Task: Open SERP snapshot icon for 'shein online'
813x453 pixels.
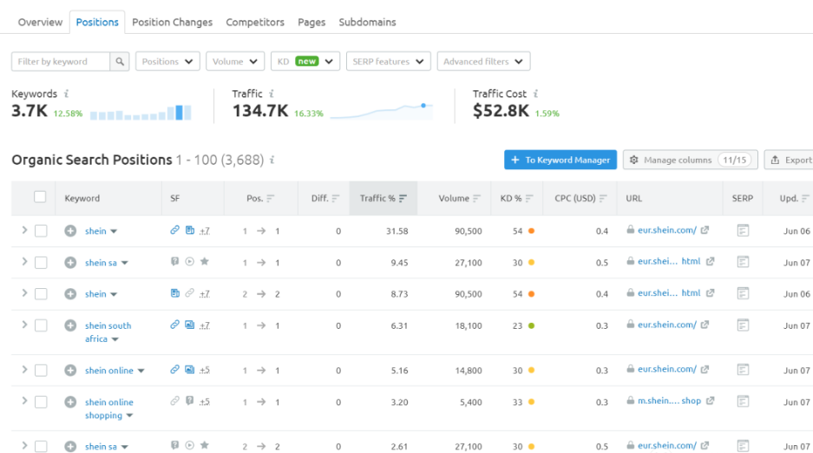Action: (x=742, y=370)
